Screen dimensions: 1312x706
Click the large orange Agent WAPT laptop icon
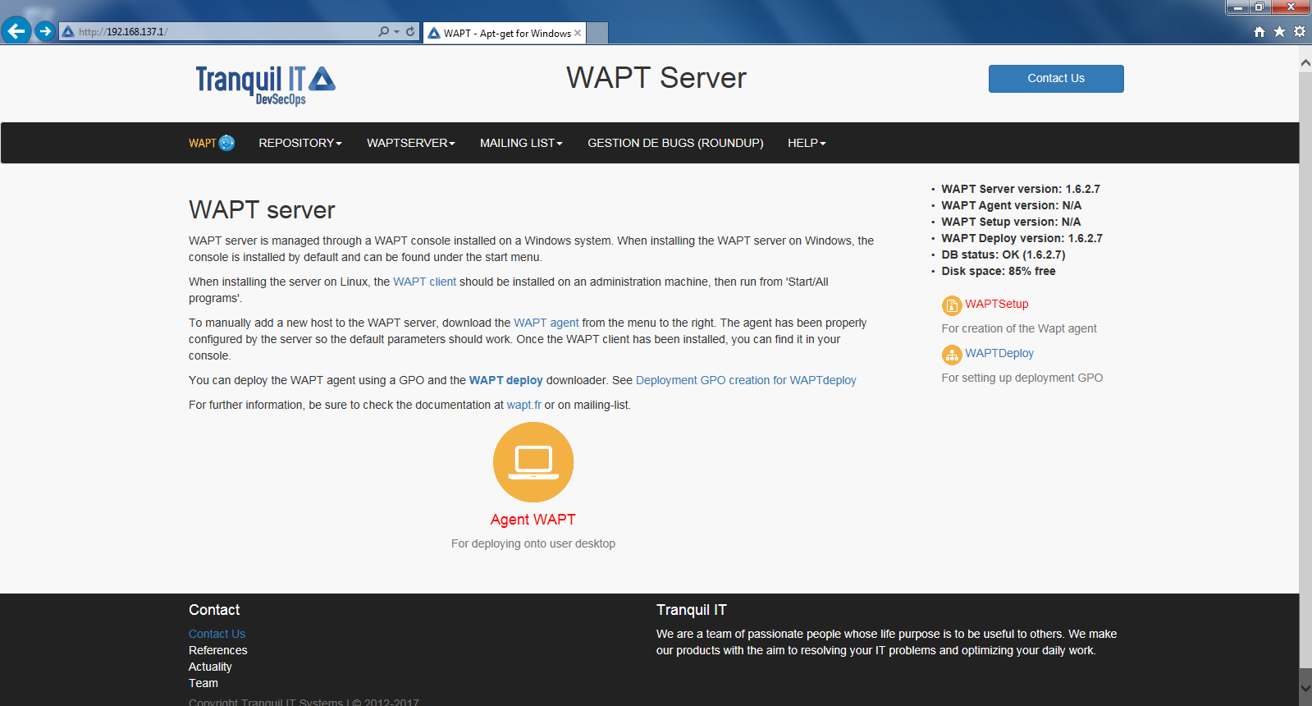click(x=533, y=462)
